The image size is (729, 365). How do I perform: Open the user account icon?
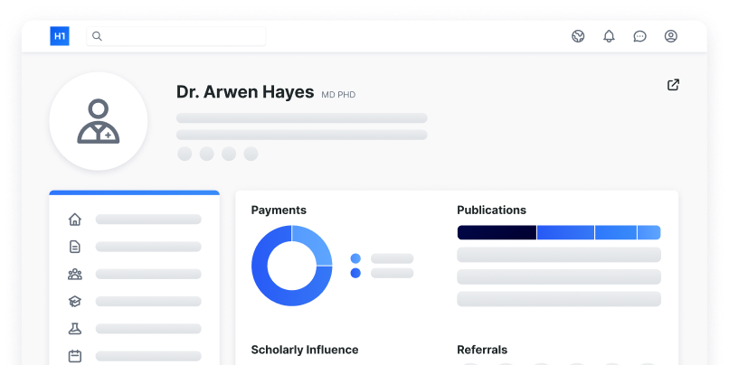point(671,36)
